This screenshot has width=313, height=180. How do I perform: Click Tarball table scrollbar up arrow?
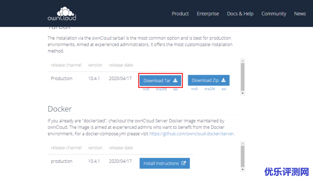(x=243, y=61)
